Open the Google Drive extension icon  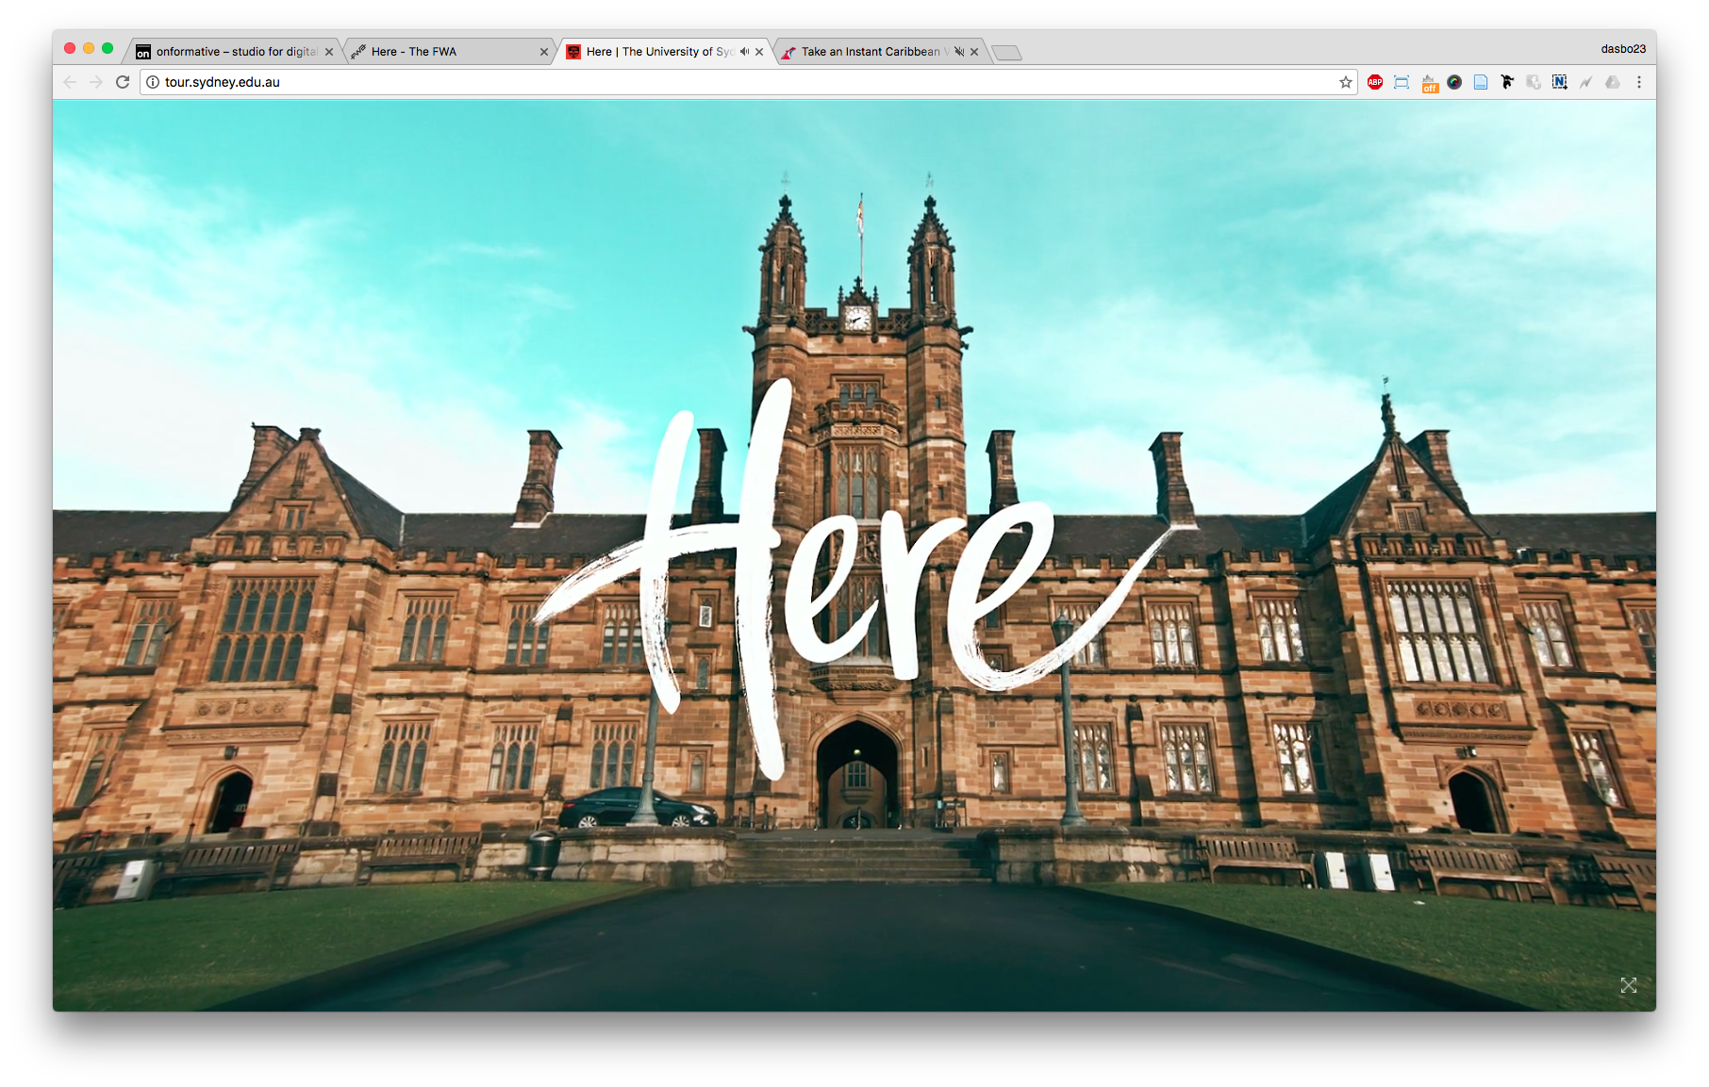(x=1613, y=82)
